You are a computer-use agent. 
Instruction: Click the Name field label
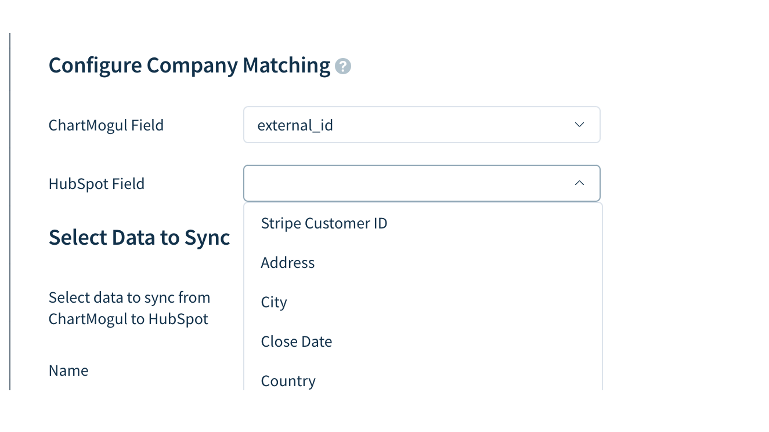[x=68, y=371]
